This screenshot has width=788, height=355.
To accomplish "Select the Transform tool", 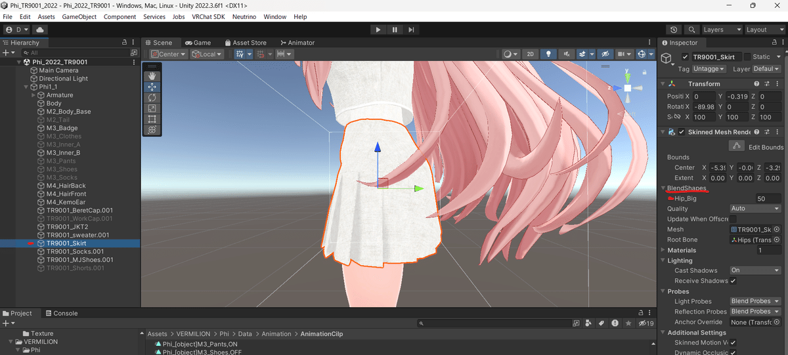I will pyautogui.click(x=152, y=130).
